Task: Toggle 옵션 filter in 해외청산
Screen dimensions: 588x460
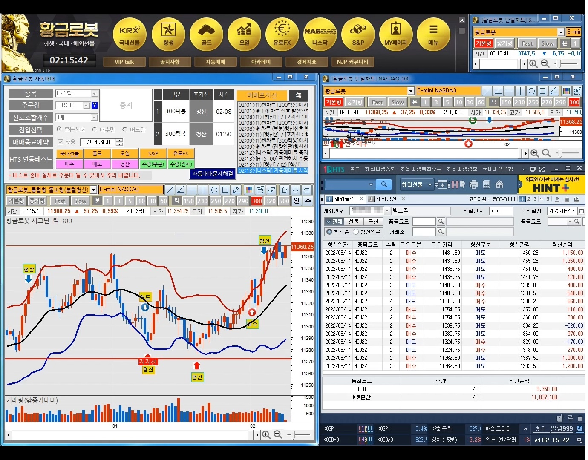Action: (373, 221)
